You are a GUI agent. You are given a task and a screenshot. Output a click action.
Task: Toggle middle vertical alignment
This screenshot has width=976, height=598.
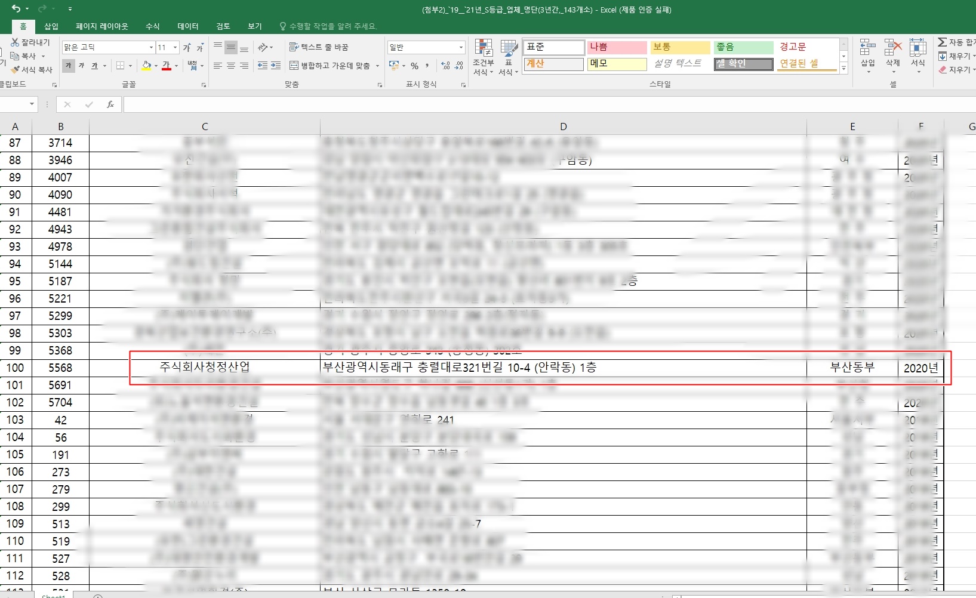231,48
